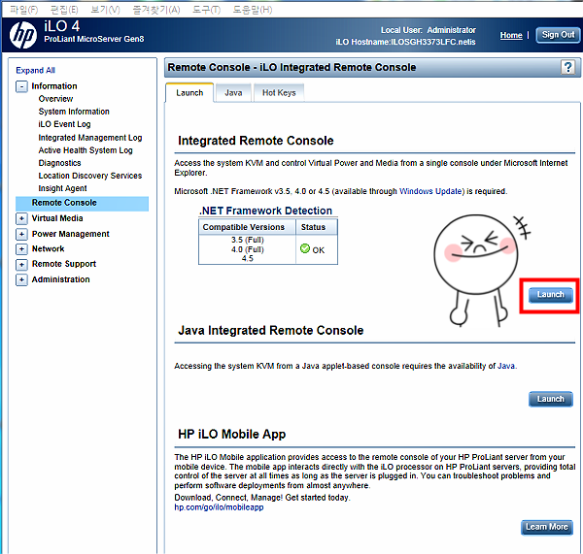Launch the Java Integrated Remote Console
The width and height of the screenshot is (583, 554).
(551, 399)
